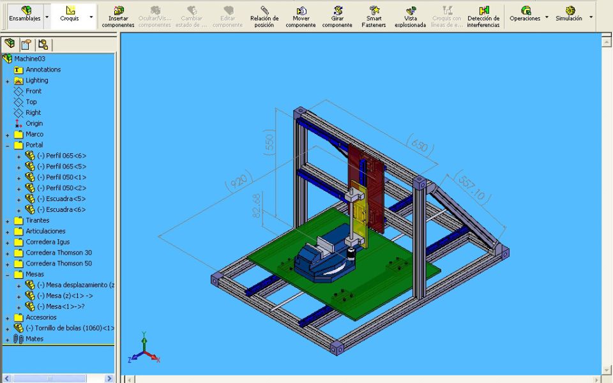Select the Front plane in the tree
The width and height of the screenshot is (613, 383).
33,91
